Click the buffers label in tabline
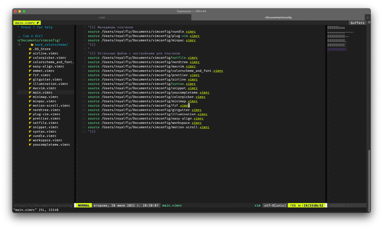Viewport: 383px width, 229px height. click(x=357, y=23)
